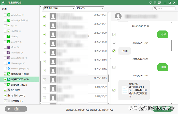Viewport: 178px width, 114px height.
Task: Uncheck the 2020/10/21 conversation checkbox
Action: pyautogui.click(x=44, y=25)
